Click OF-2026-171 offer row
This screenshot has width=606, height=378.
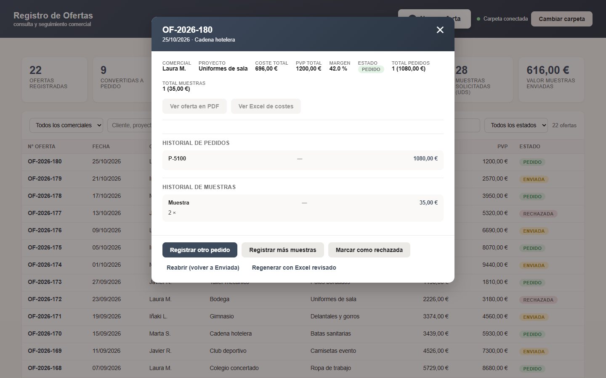point(303,317)
